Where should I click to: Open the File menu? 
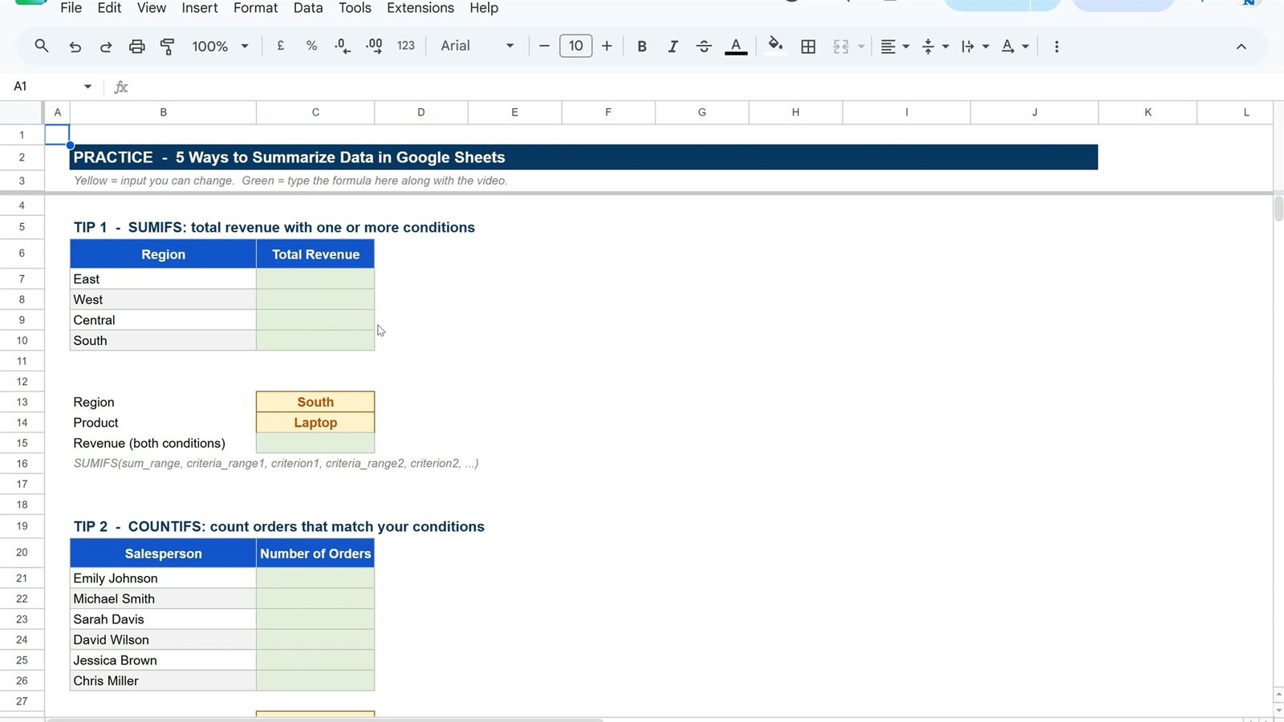(x=71, y=8)
